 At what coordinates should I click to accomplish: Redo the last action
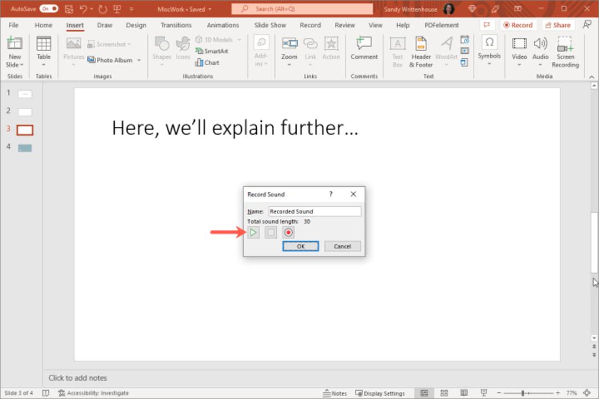[x=103, y=9]
